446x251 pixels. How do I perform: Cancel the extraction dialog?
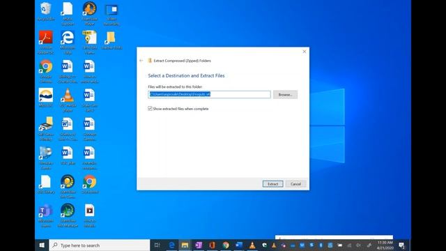pos(295,184)
